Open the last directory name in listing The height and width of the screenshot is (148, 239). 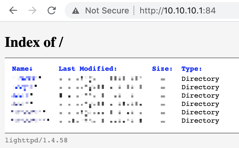tap(30, 121)
